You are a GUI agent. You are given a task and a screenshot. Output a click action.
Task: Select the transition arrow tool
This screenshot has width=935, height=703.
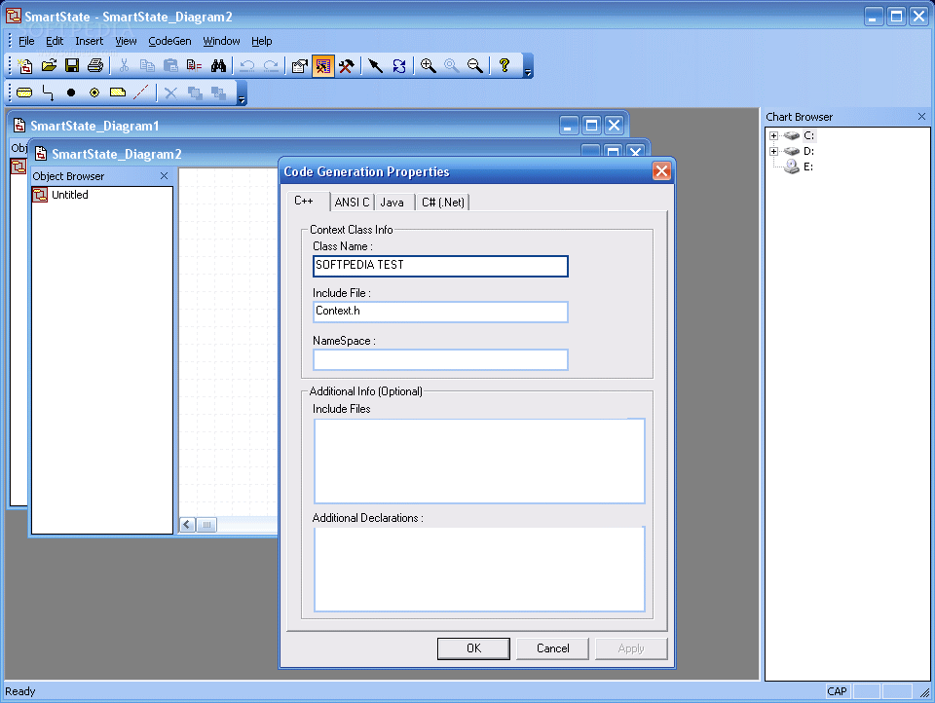49,92
